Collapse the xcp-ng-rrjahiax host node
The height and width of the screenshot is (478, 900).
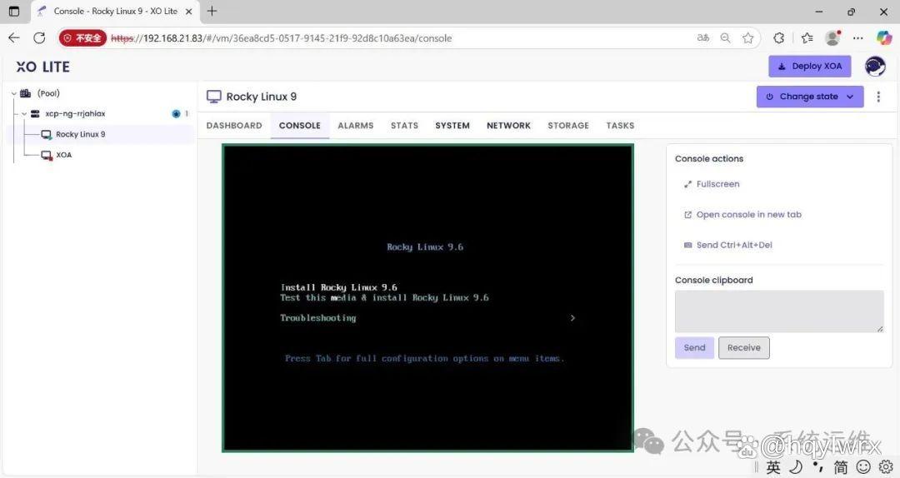[x=24, y=113]
